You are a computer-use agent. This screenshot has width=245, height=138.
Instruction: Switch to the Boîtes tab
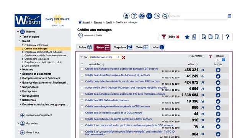85,47
